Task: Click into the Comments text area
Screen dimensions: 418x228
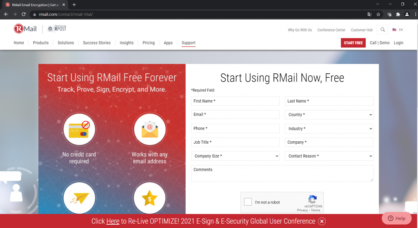Action: pos(282,173)
